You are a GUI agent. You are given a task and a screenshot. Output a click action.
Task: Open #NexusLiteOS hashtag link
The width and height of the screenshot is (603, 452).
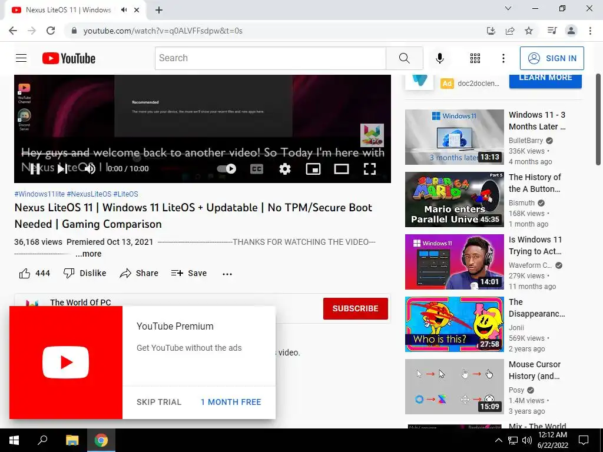point(89,194)
